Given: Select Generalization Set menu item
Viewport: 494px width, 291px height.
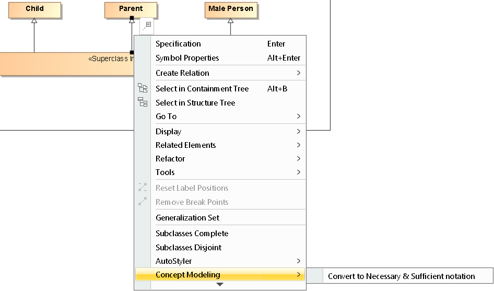Looking at the screenshot, I should coord(187,218).
